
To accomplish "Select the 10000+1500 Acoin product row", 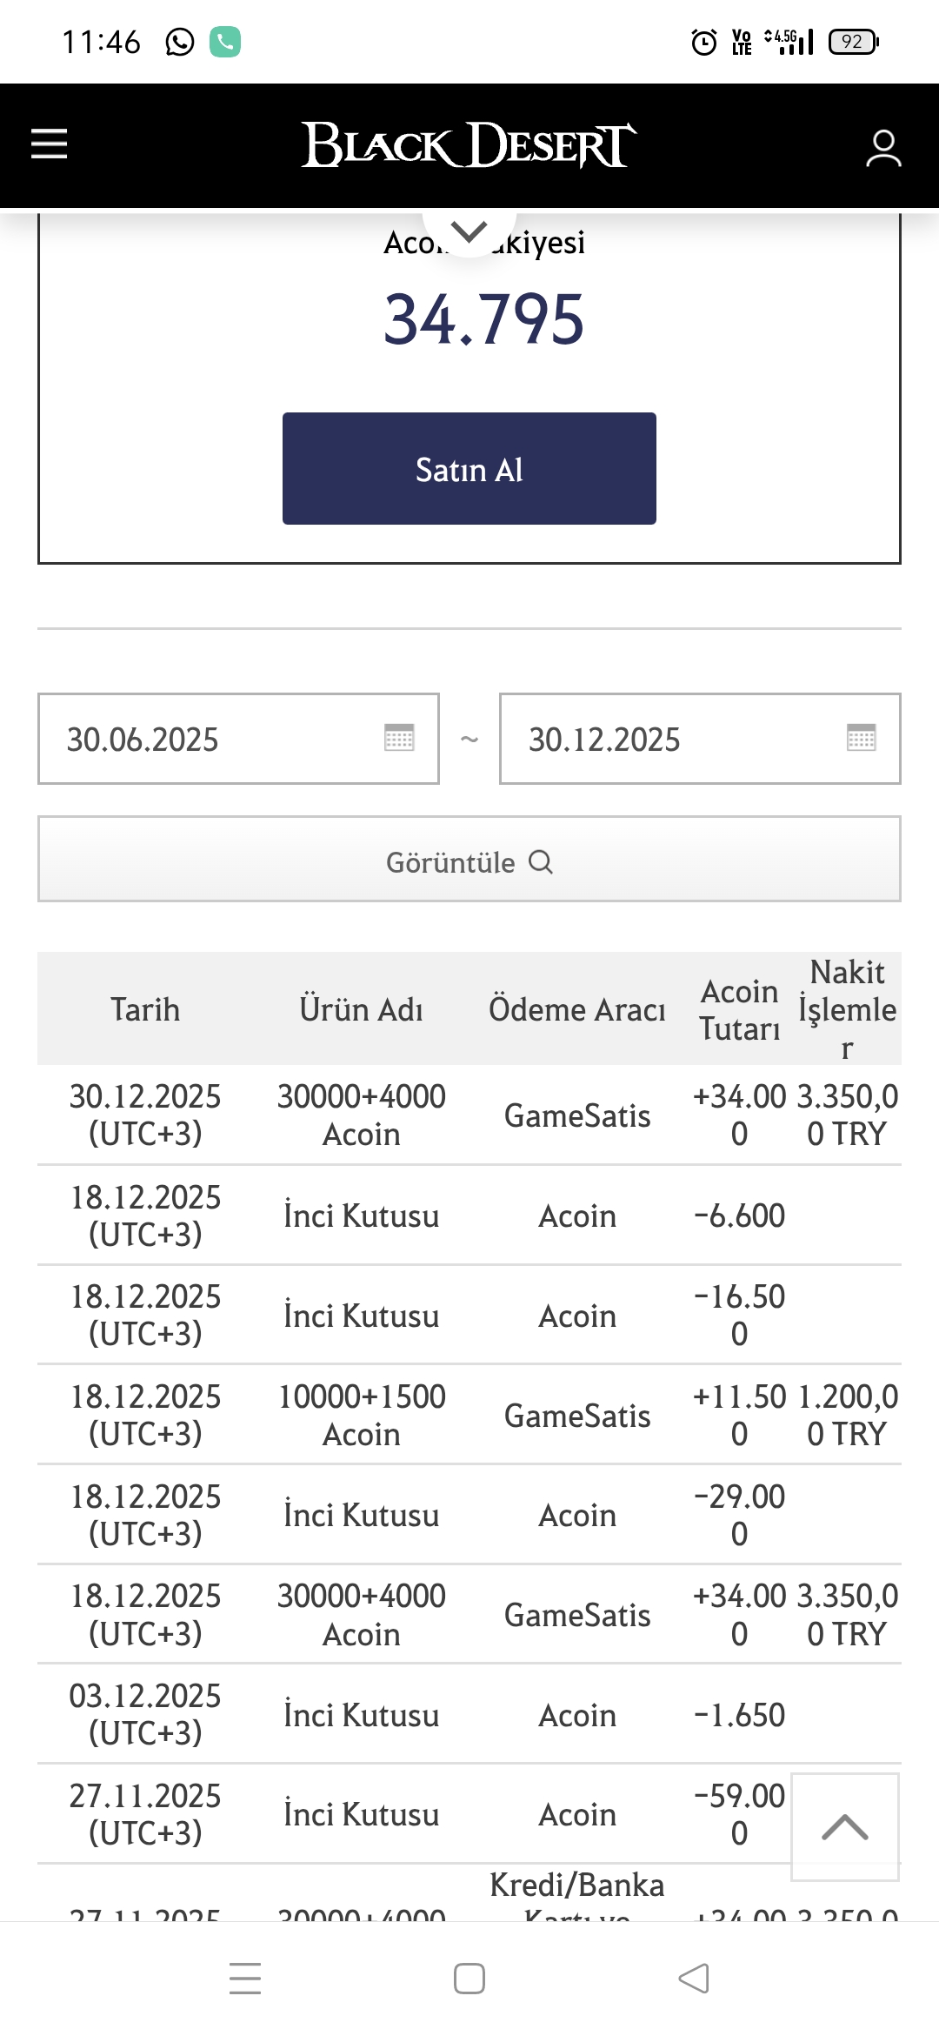I will coord(469,1415).
